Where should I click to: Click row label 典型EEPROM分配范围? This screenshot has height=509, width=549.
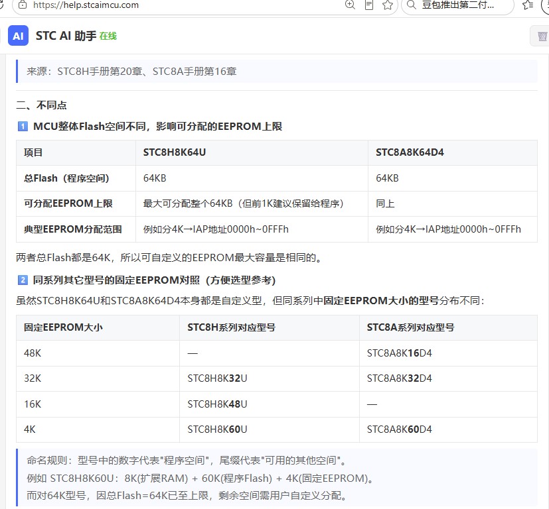pyautogui.click(x=73, y=229)
